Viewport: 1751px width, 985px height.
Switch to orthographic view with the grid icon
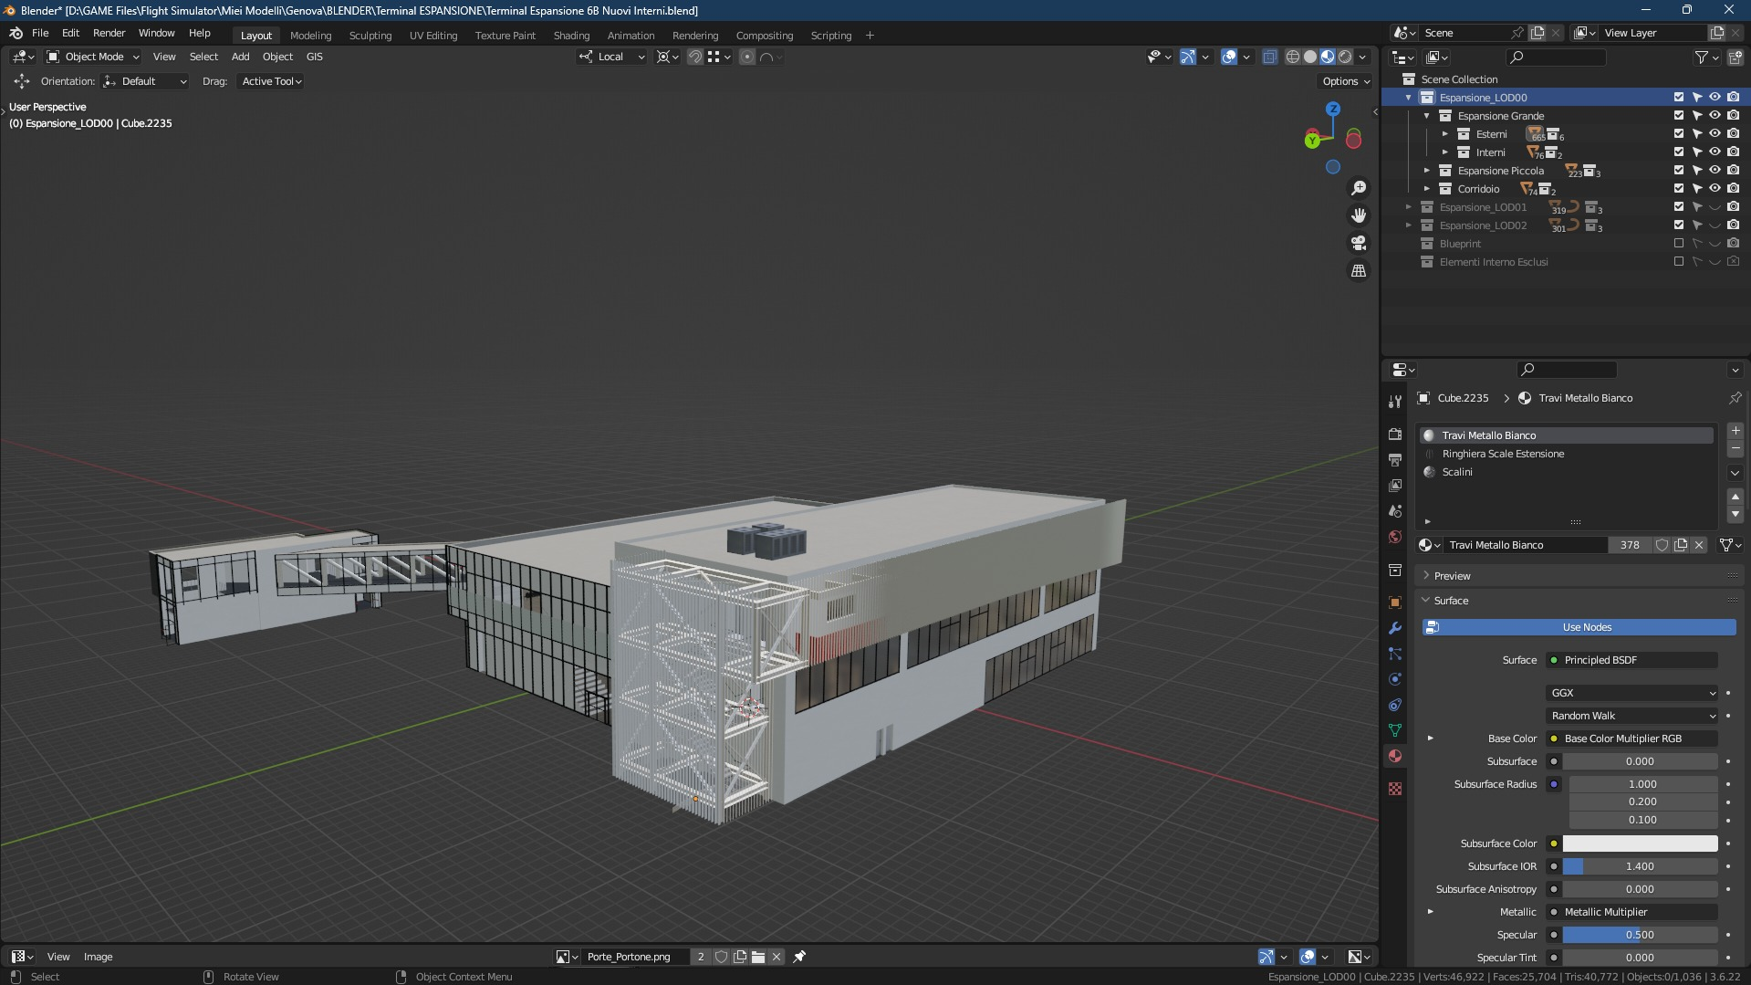(x=1359, y=270)
